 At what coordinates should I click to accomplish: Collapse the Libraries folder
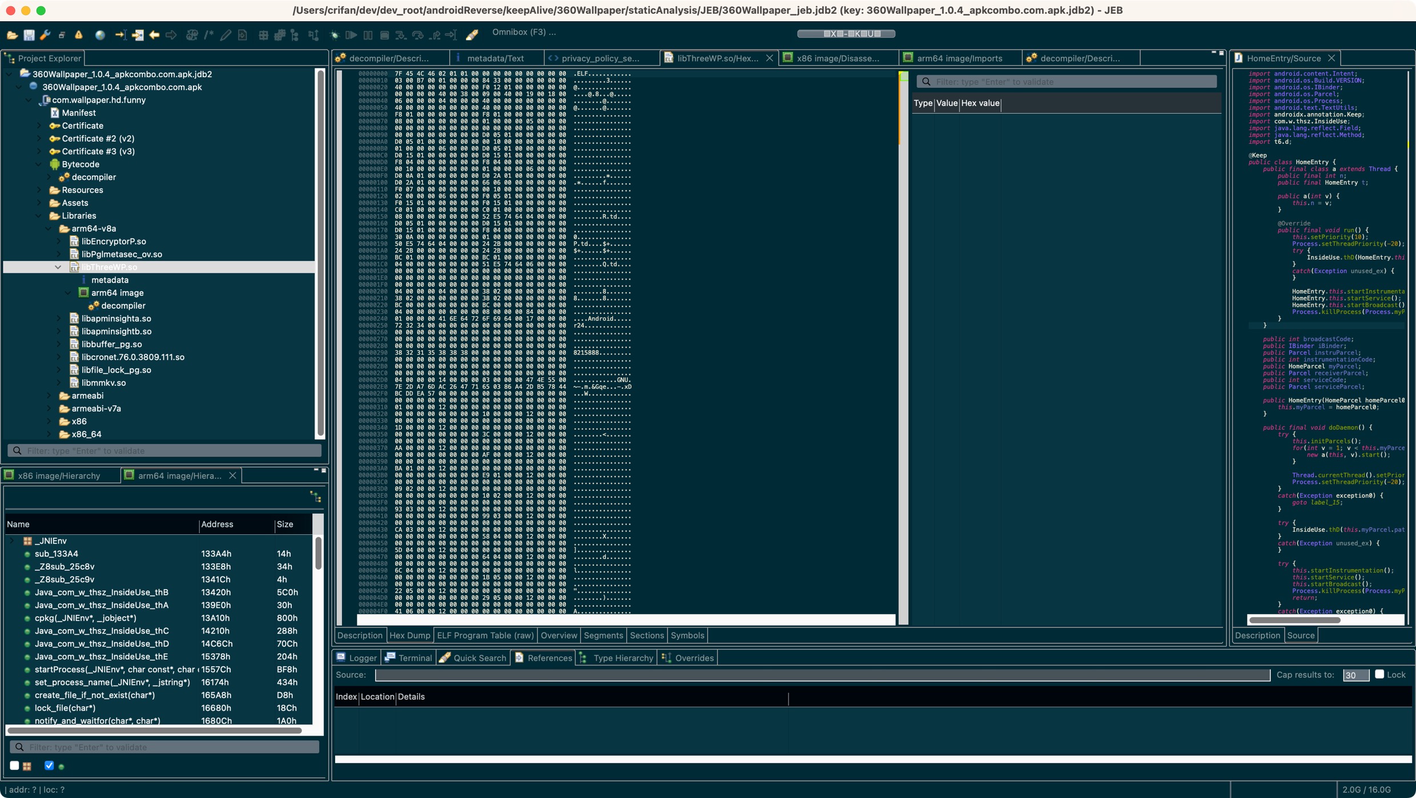click(39, 216)
